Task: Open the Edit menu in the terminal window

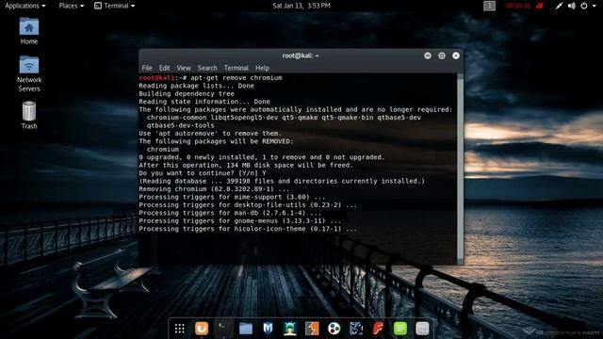Action: coord(164,68)
